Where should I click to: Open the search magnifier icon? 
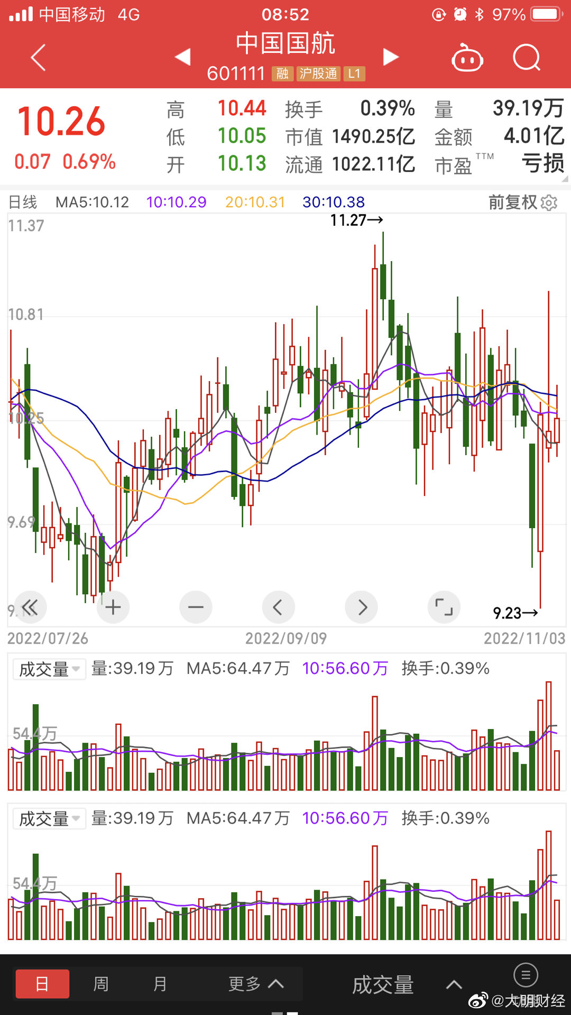coord(527,58)
